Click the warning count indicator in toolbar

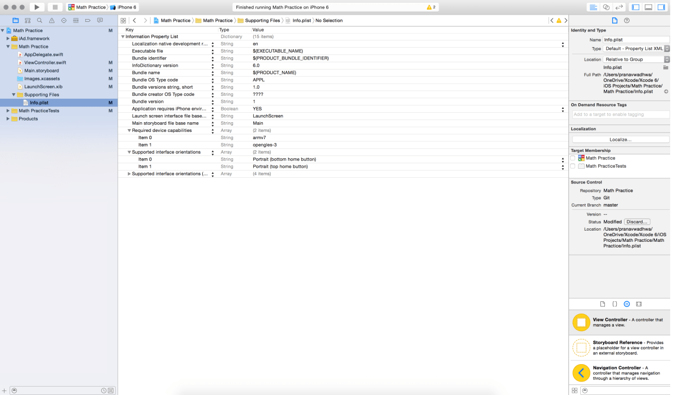click(431, 7)
